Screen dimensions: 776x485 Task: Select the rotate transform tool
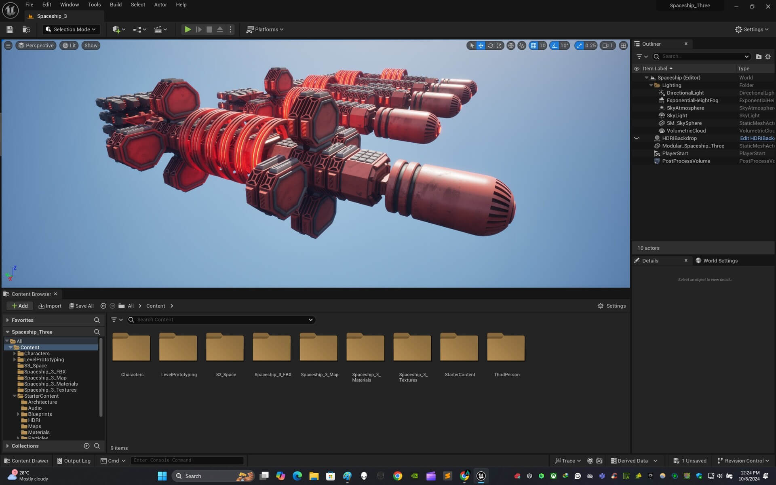[490, 46]
